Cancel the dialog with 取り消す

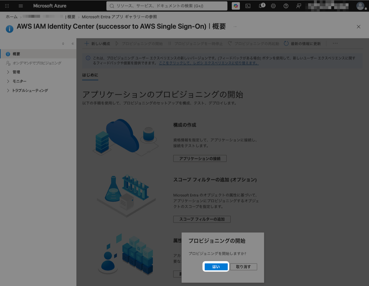coord(243,267)
